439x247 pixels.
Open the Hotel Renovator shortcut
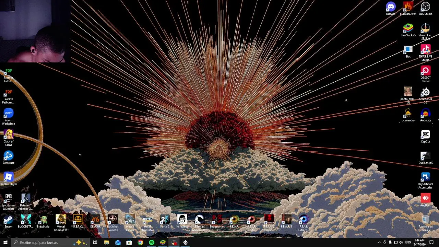147,223
